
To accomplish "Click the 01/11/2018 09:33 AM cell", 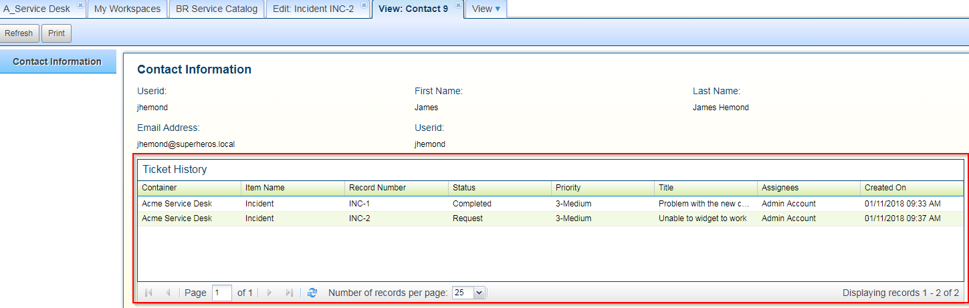I will [x=912, y=204].
